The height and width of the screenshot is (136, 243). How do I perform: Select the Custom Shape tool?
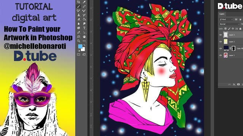[79, 37]
